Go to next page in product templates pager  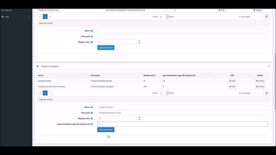(x=50, y=93)
